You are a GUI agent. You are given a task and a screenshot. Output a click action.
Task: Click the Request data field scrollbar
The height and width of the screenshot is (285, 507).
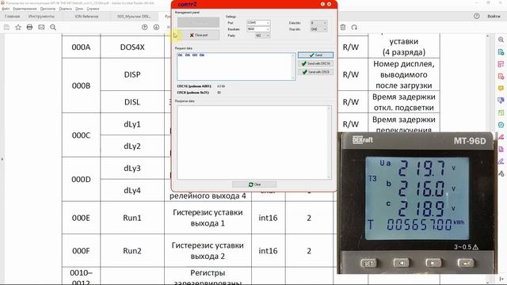pyautogui.click(x=293, y=66)
